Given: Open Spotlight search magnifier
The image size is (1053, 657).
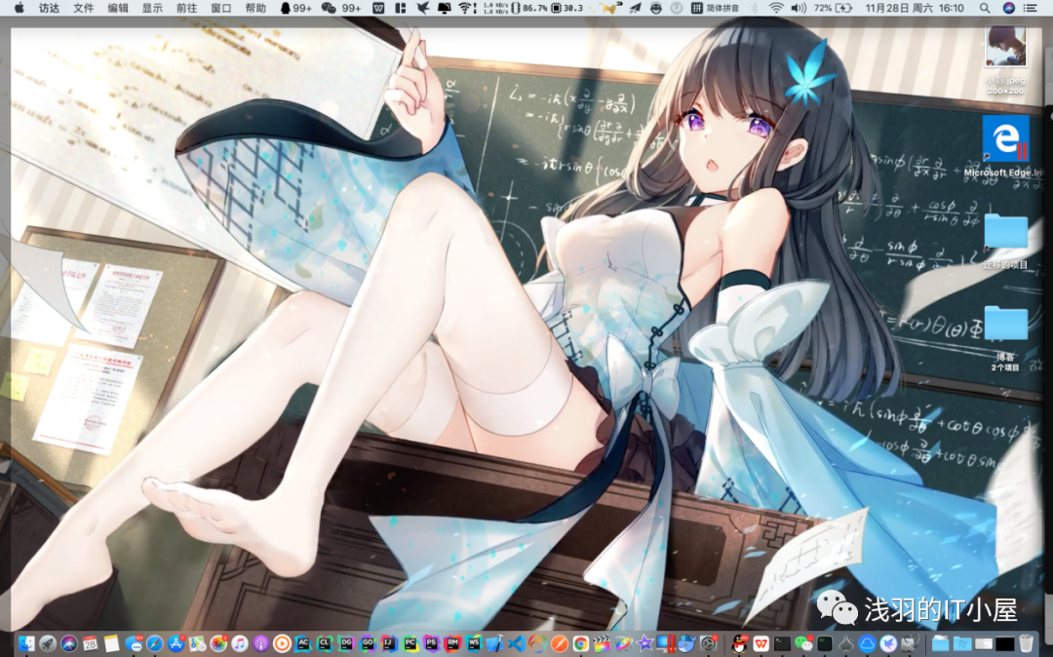Looking at the screenshot, I should click(x=985, y=8).
